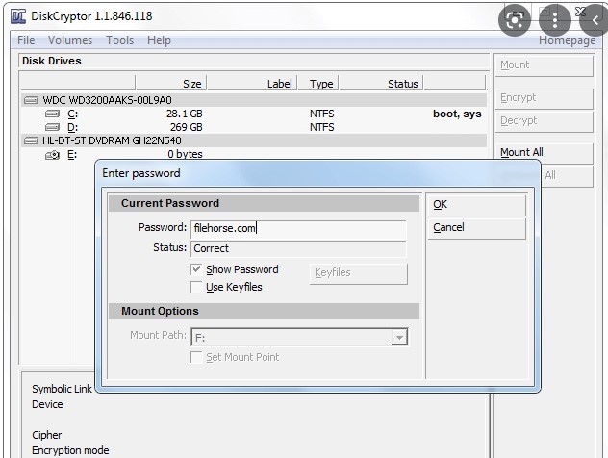
Task: Click the Encrypt button
Action: [544, 98]
